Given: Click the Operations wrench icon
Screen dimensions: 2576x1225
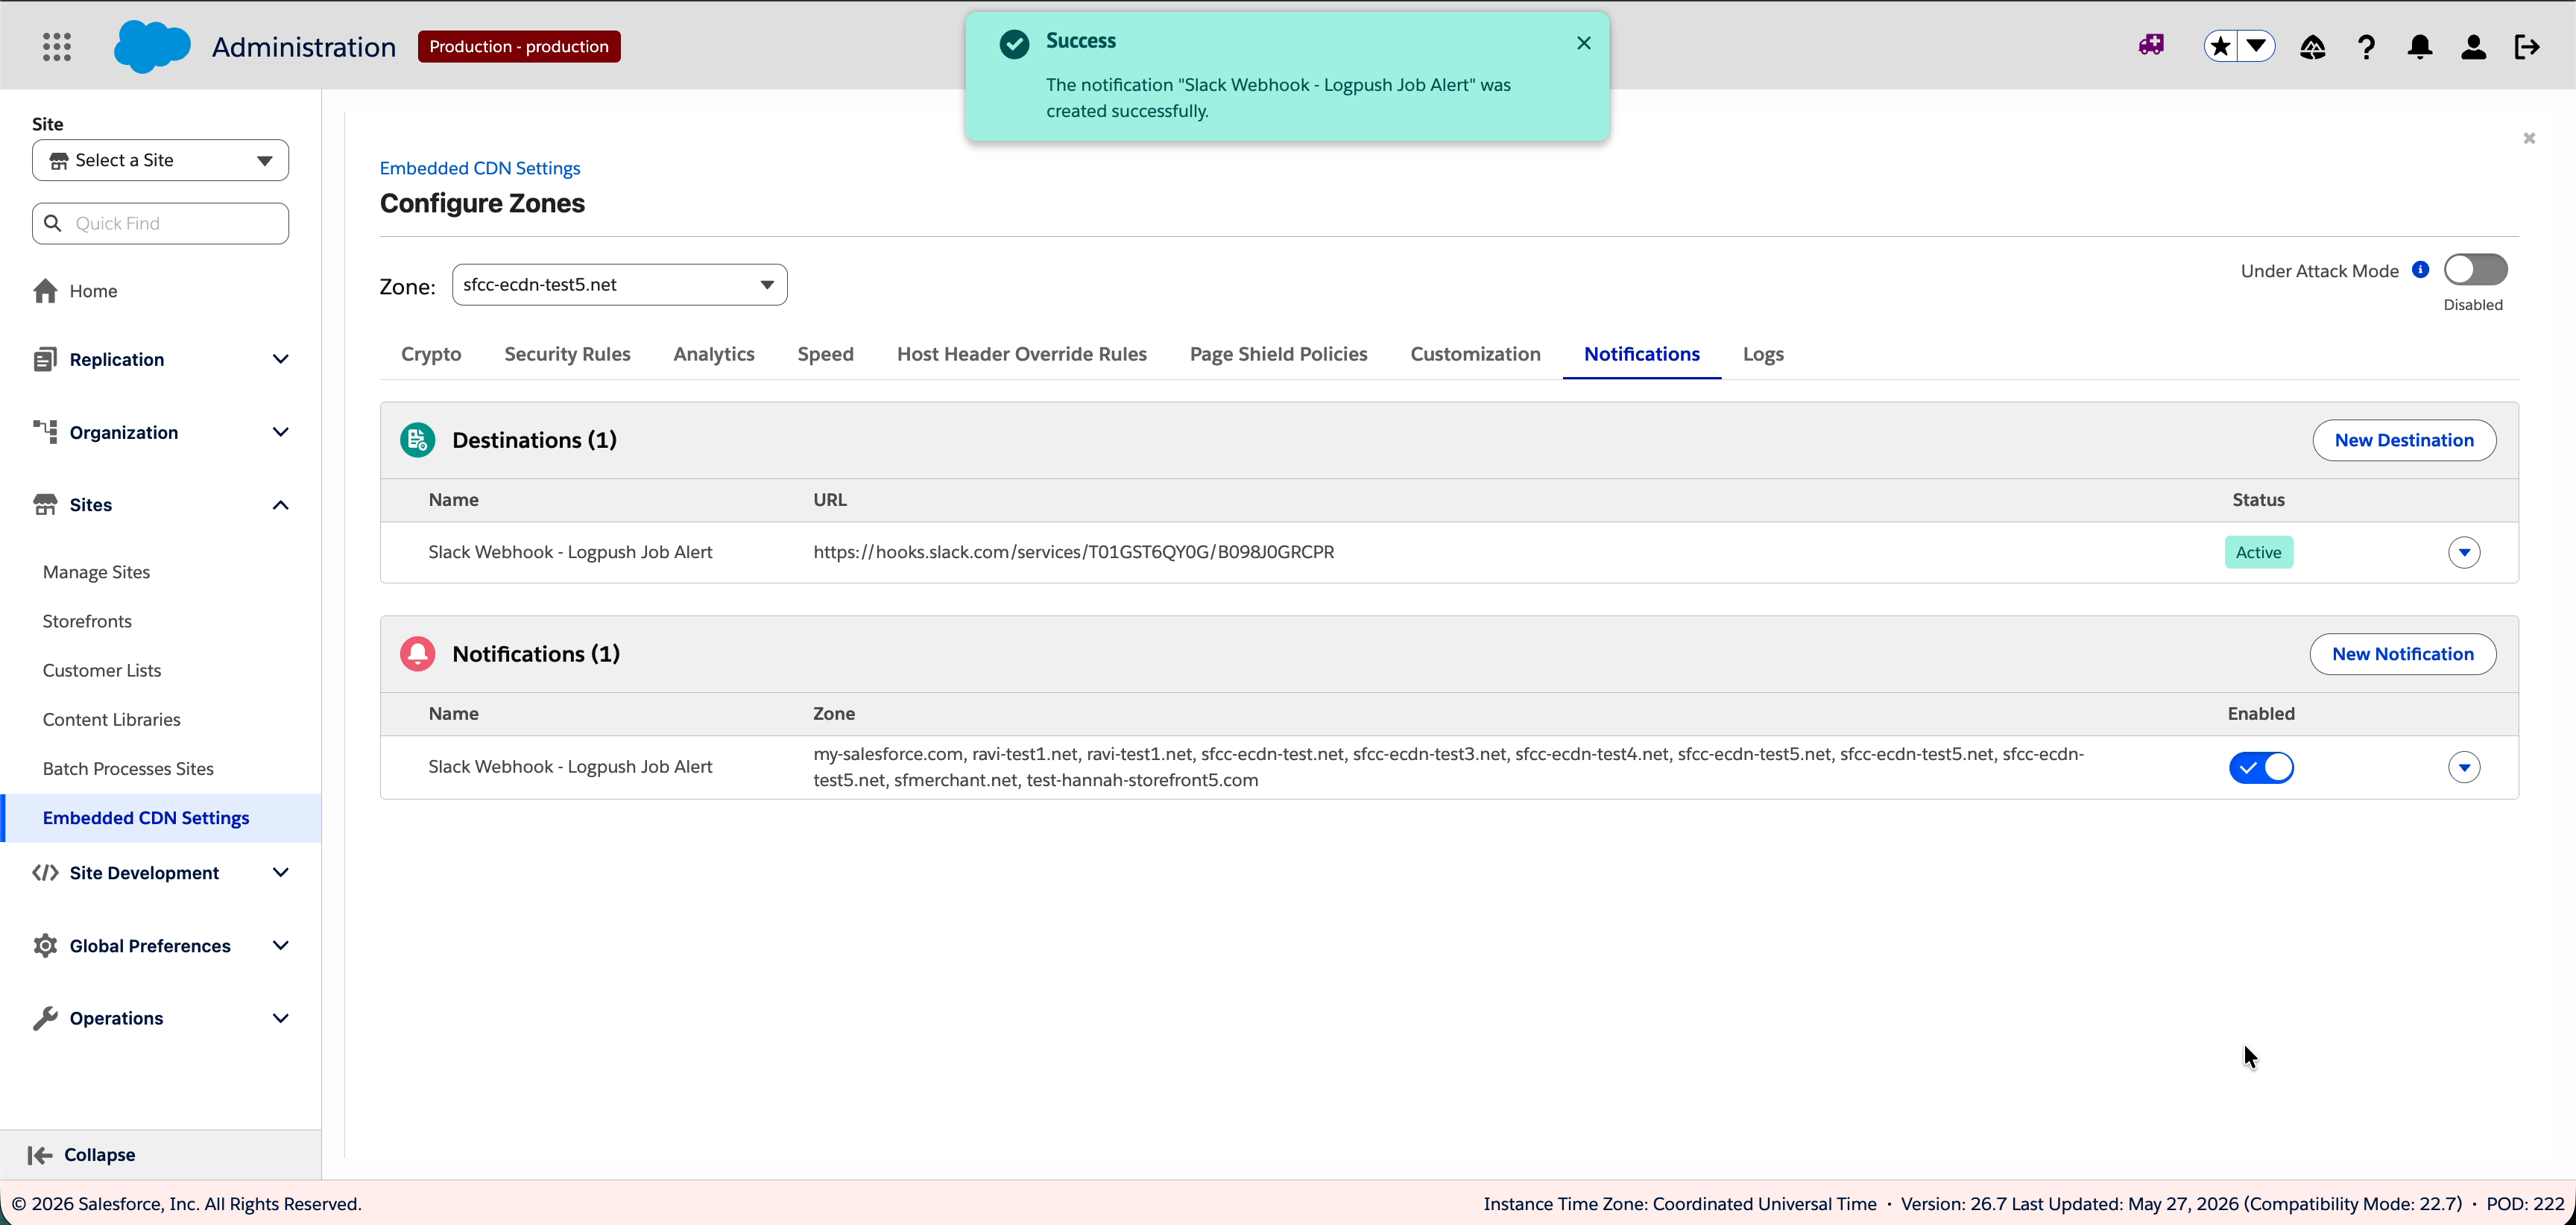Looking at the screenshot, I should tap(45, 1018).
